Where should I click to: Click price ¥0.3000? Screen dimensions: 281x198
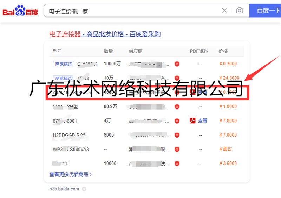(x=228, y=64)
